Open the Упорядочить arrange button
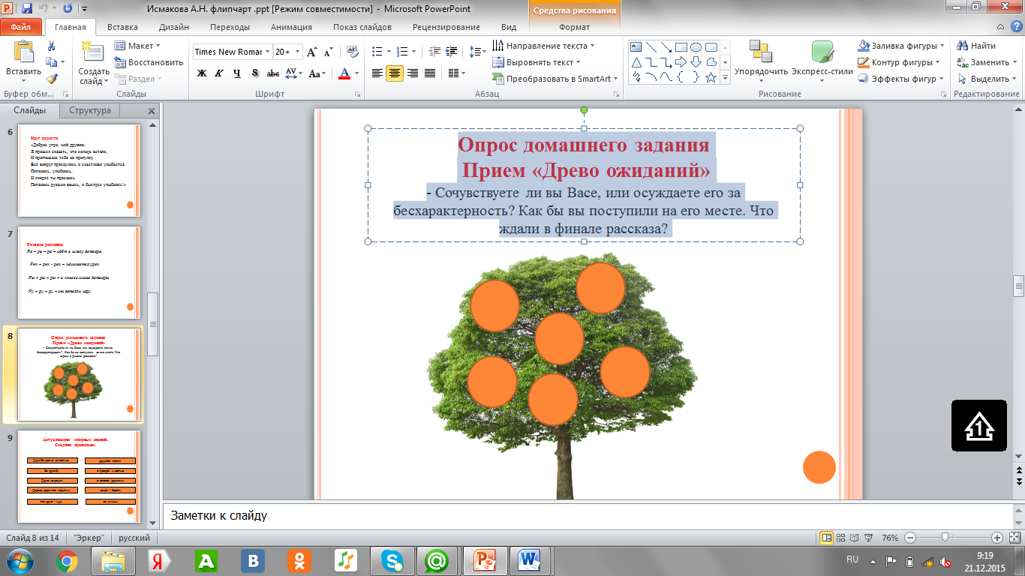Screen dimensions: 1025x576 (x=761, y=60)
